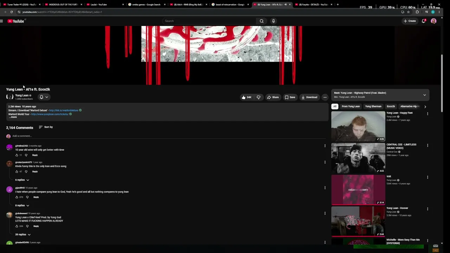Select the Yung Sherman filter chip

373,106
